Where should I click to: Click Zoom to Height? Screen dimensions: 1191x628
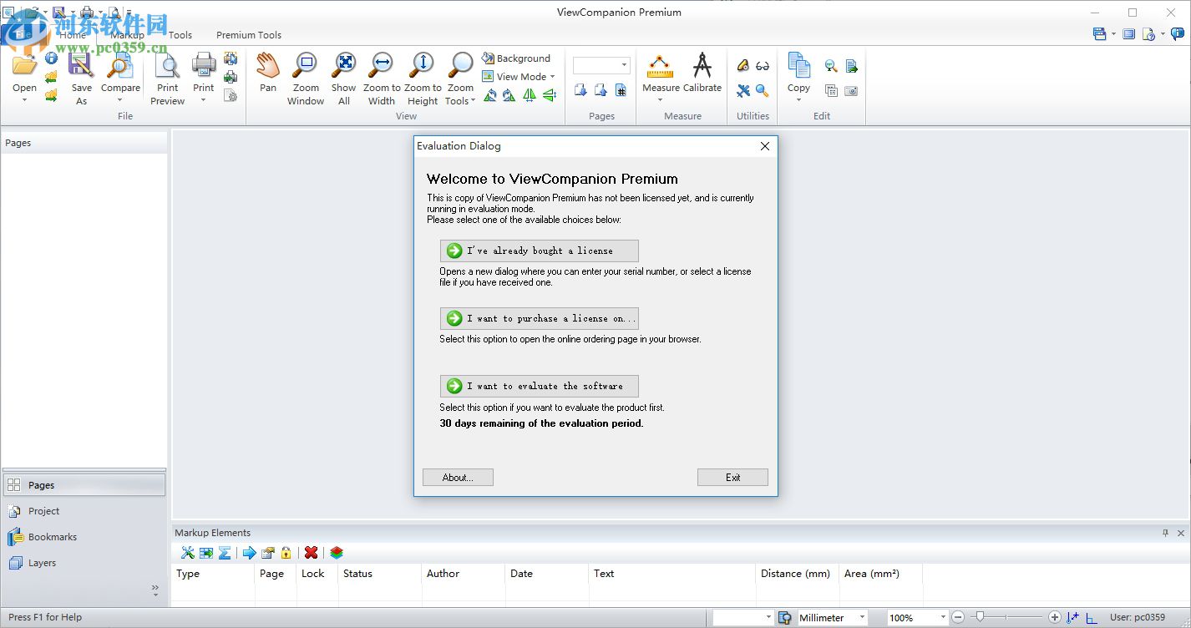click(423, 79)
